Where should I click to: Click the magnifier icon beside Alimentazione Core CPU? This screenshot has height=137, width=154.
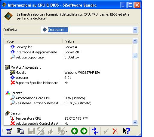13,98
